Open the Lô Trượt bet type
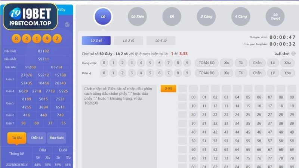 [275, 16]
